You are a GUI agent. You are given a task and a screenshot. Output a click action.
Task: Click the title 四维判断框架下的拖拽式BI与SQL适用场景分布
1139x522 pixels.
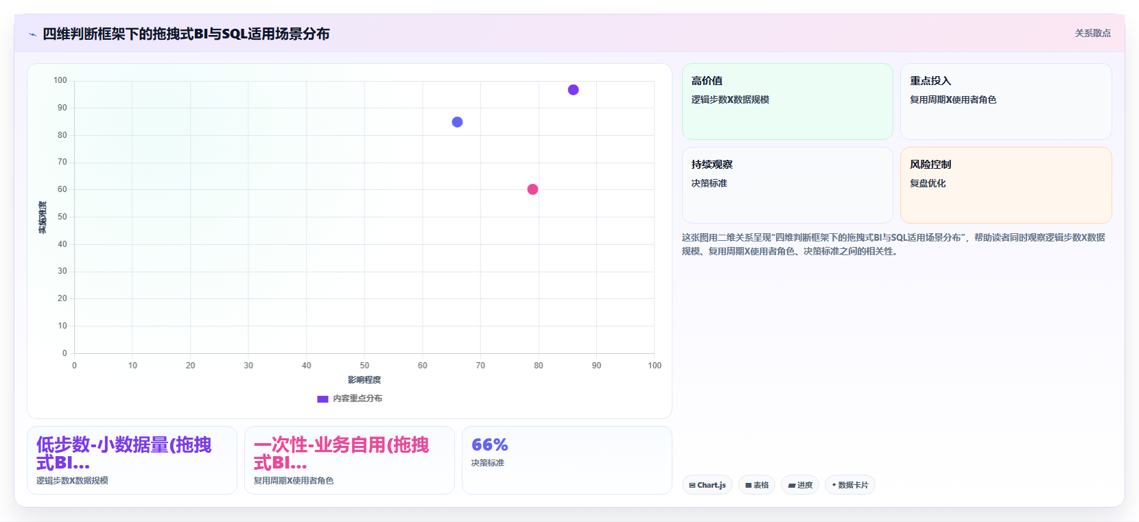(x=186, y=34)
